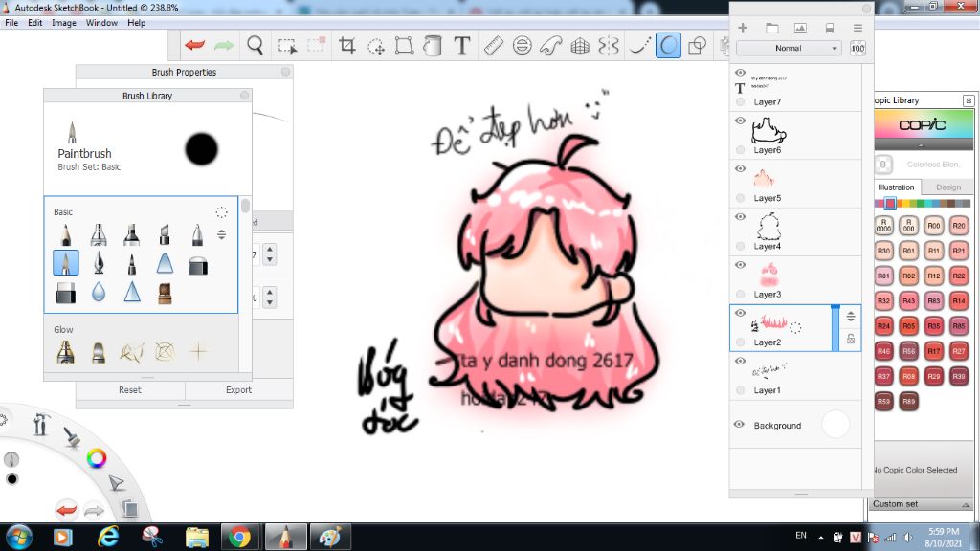Open the Image menu
Screen dimensions: 980x551
[64, 23]
